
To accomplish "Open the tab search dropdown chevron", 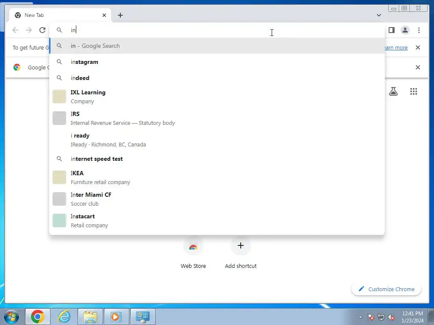I will point(379,15).
